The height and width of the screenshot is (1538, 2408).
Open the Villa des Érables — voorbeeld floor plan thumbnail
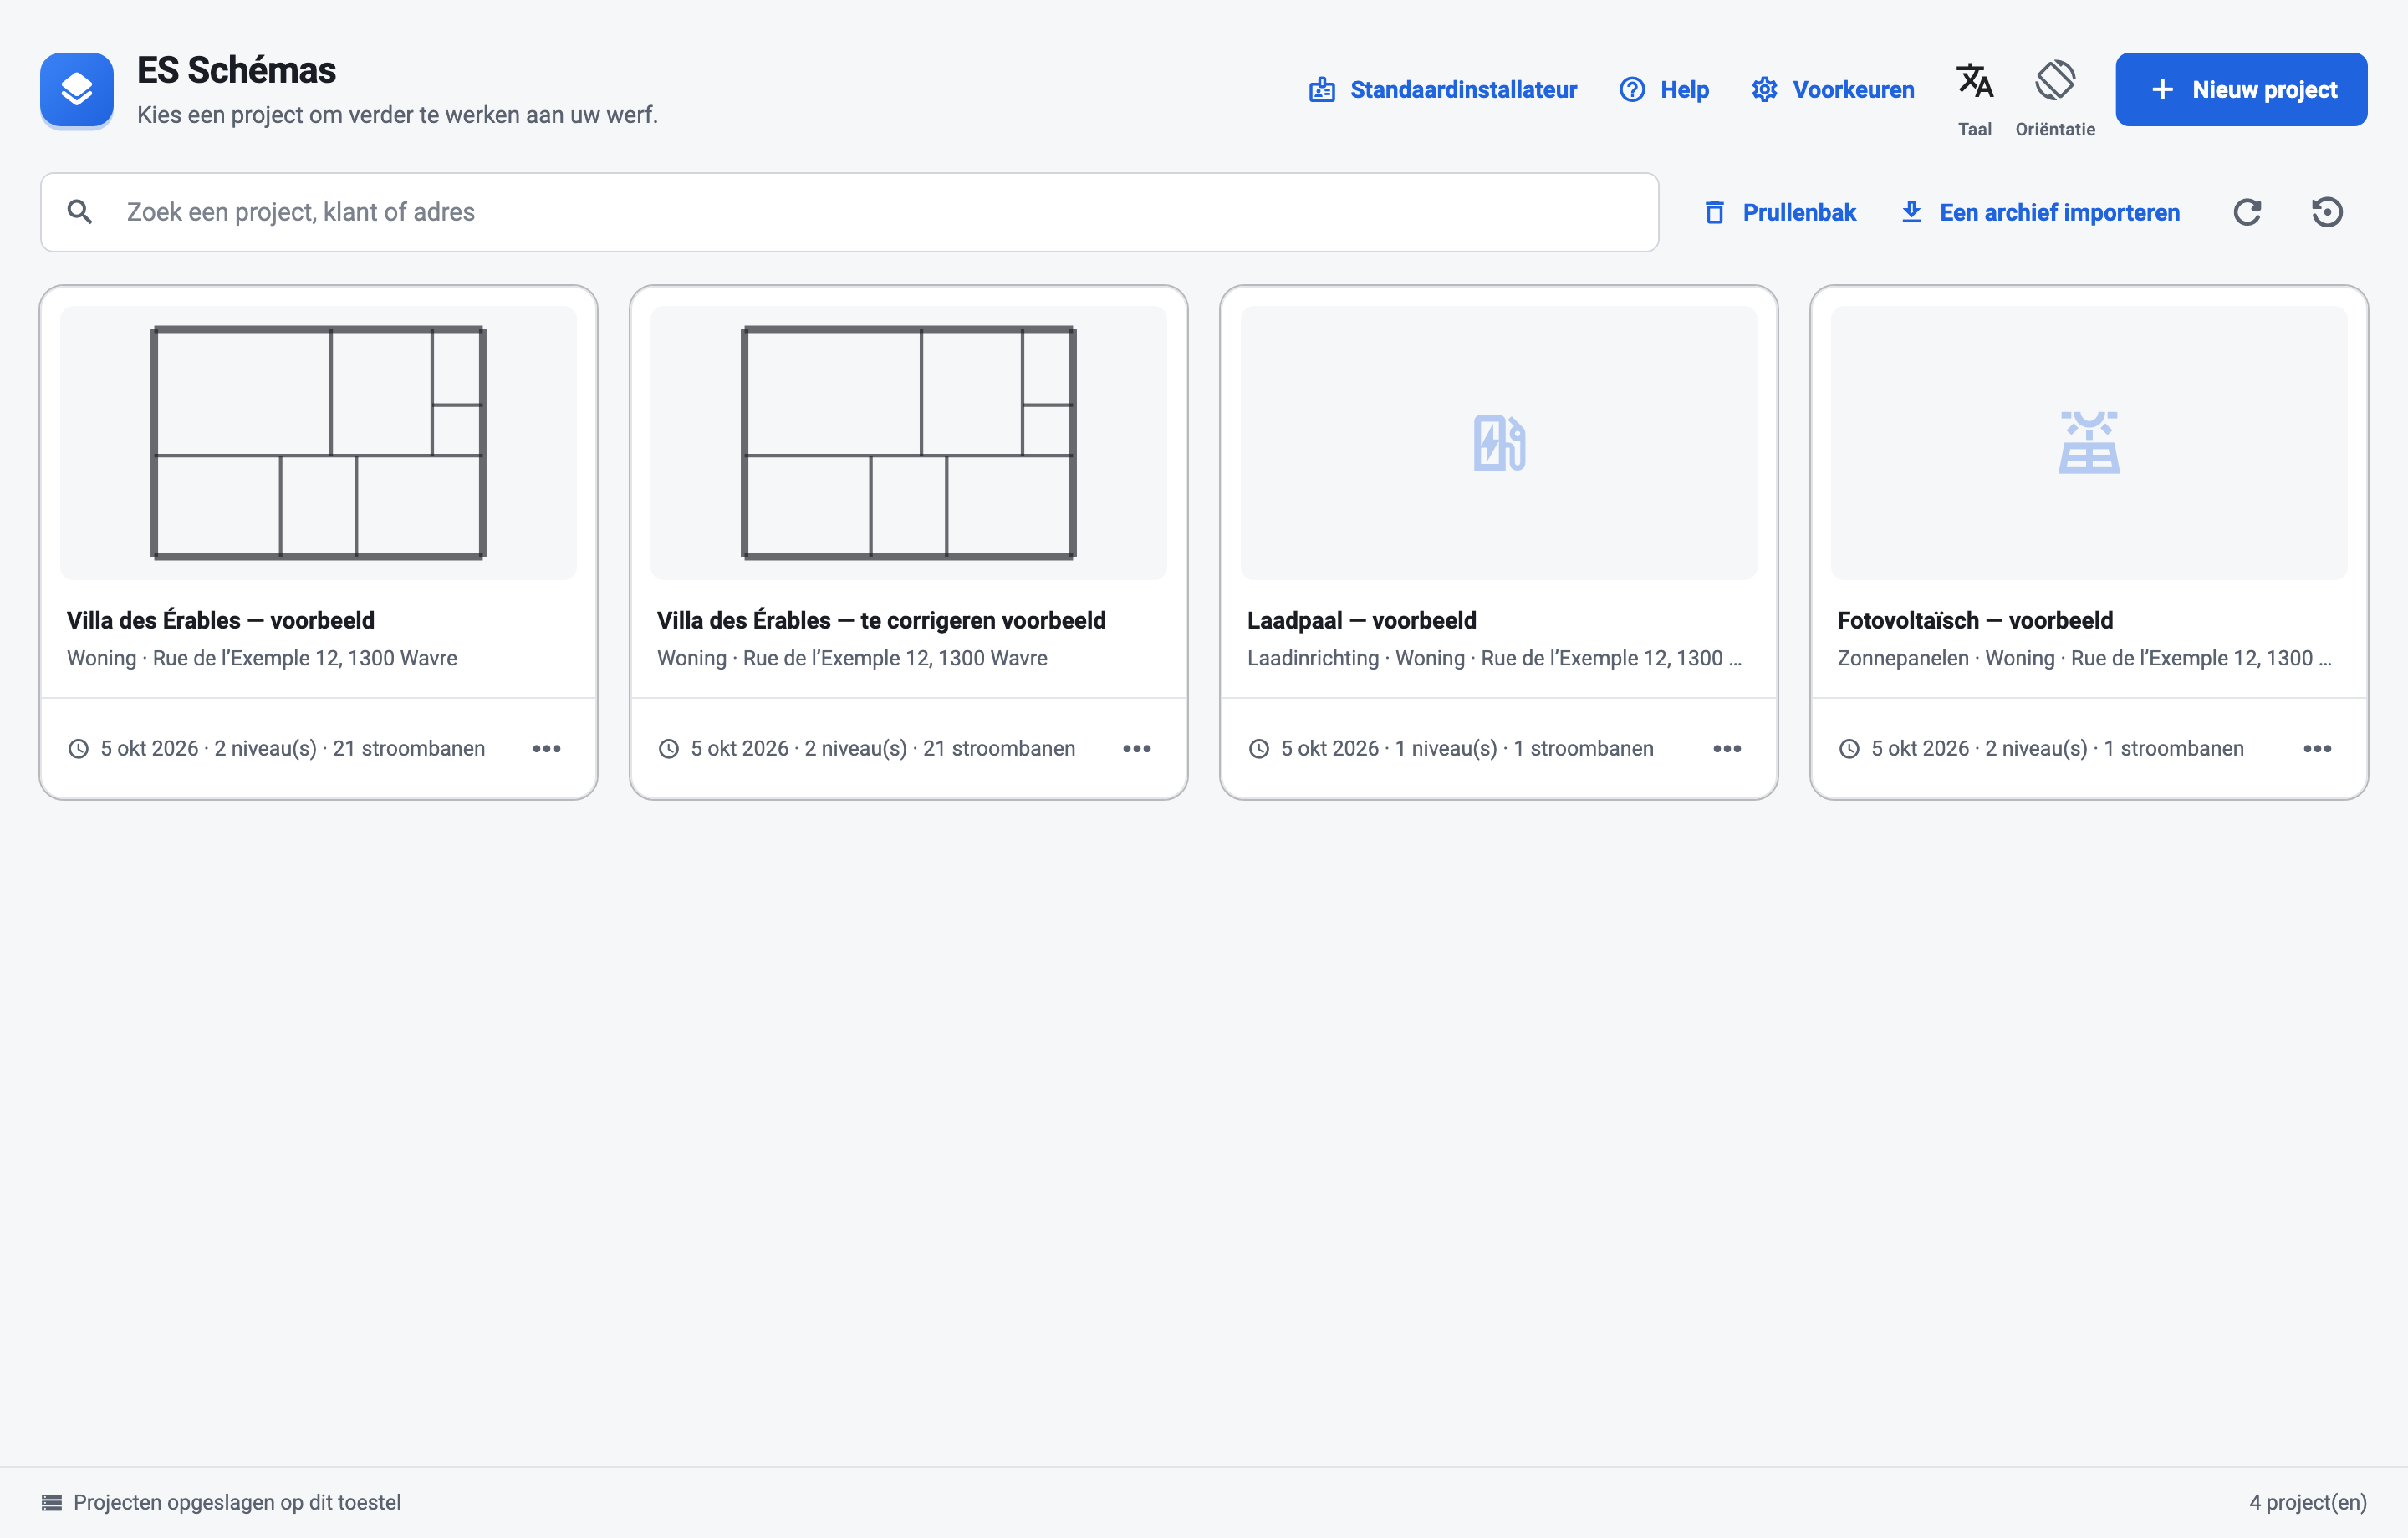[x=318, y=442]
